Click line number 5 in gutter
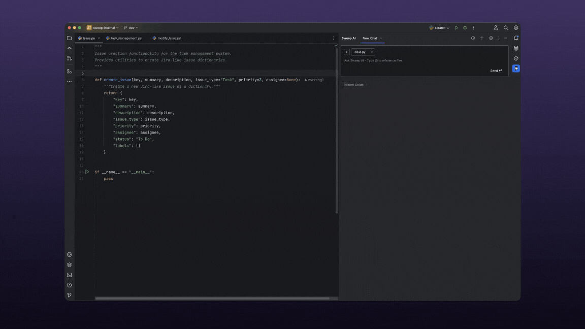This screenshot has width=585, height=329. (82, 73)
